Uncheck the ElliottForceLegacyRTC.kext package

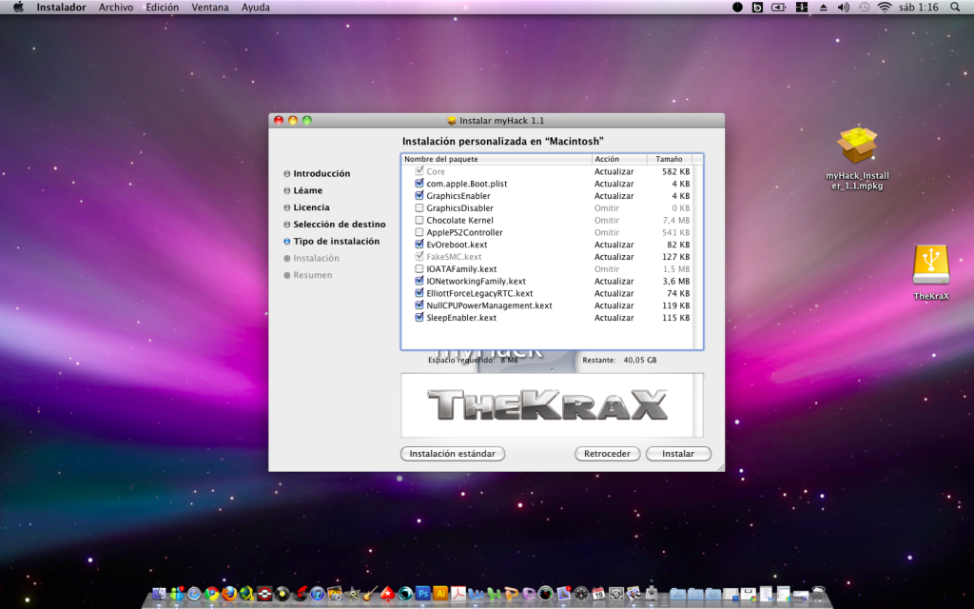(419, 293)
